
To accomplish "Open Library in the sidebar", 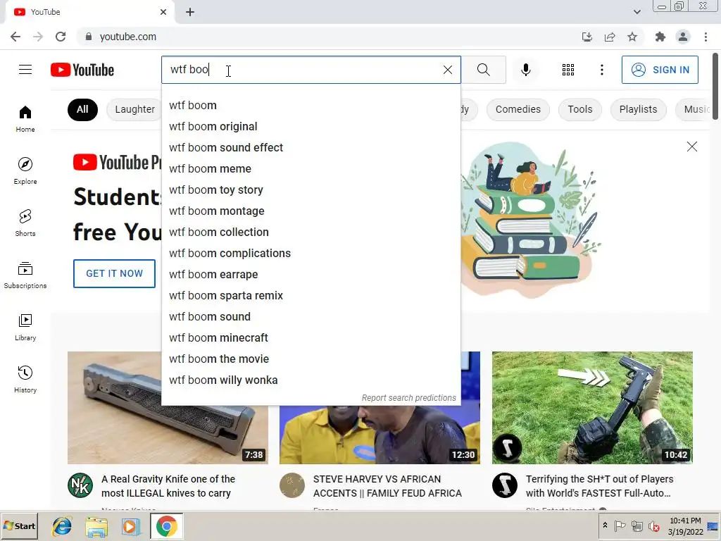I will [25, 327].
